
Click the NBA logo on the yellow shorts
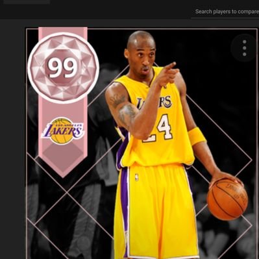[136, 177]
